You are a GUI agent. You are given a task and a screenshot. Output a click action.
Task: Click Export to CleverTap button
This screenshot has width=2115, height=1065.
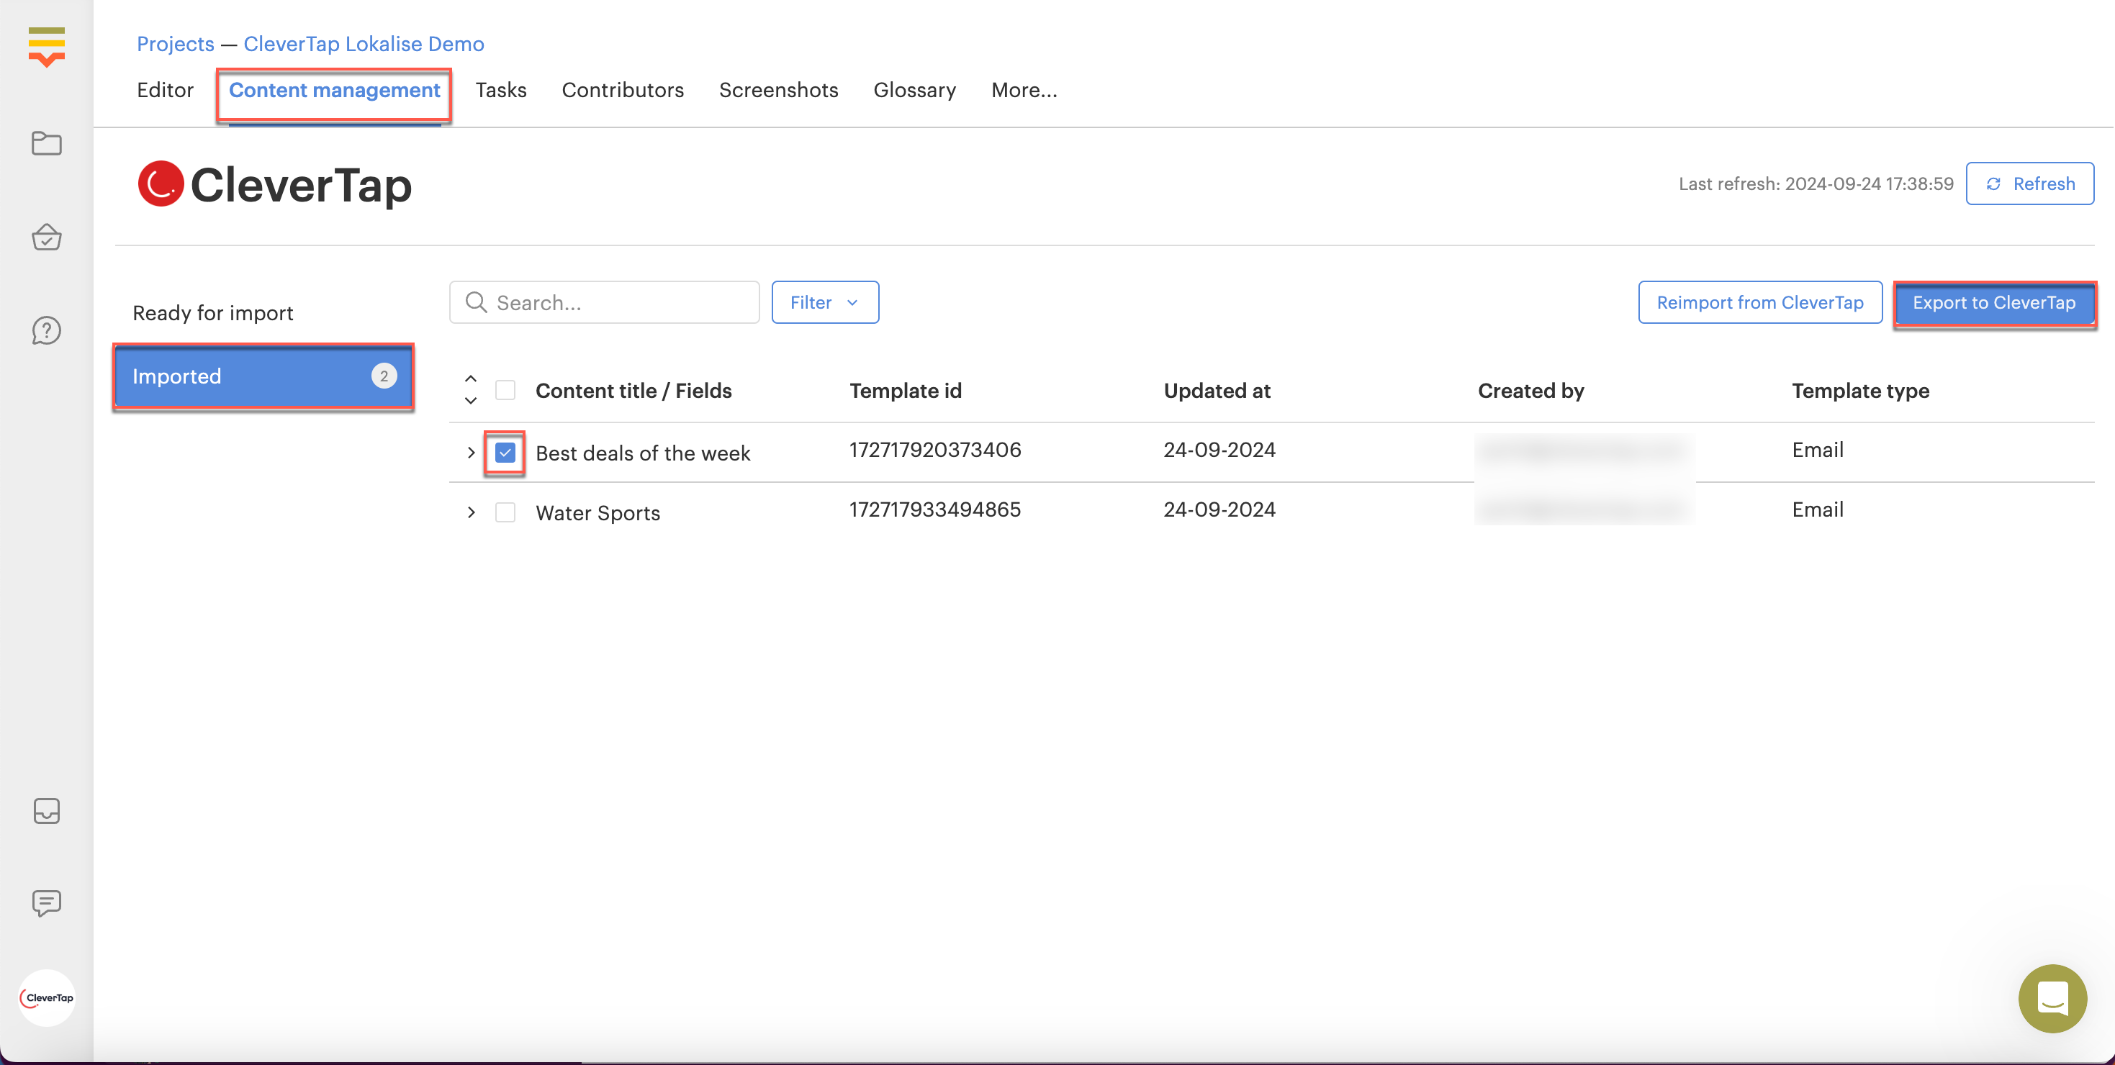point(1994,302)
